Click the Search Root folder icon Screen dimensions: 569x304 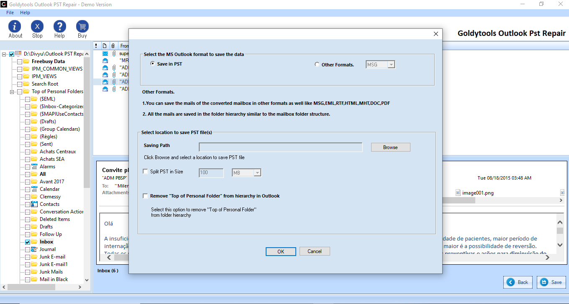(26, 84)
